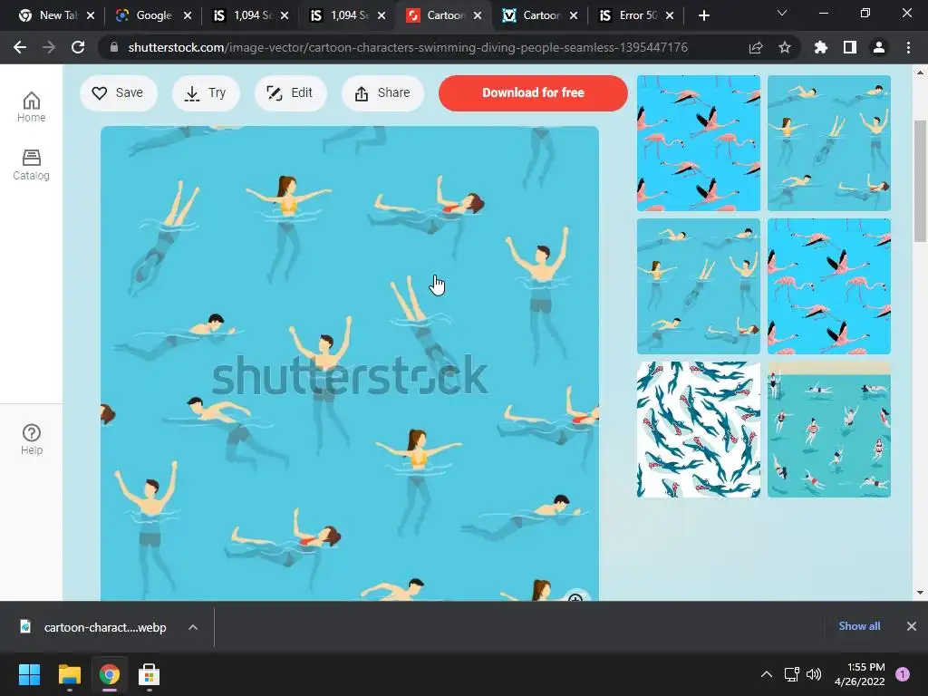Open the network status tray icon
928x696 pixels.
click(x=792, y=674)
